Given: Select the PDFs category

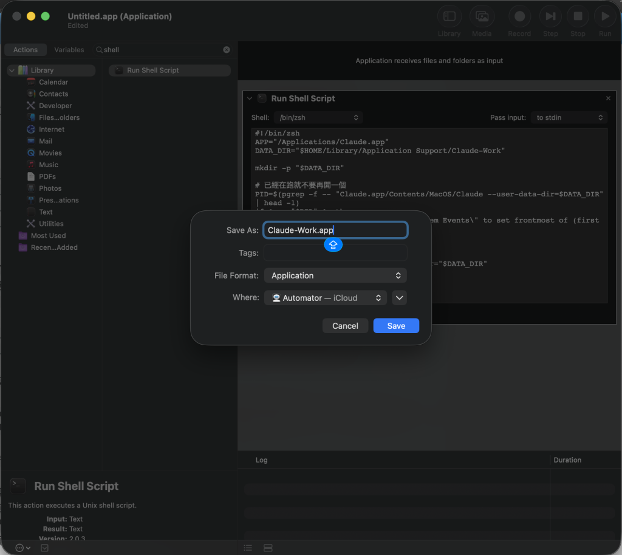Looking at the screenshot, I should coord(47,177).
